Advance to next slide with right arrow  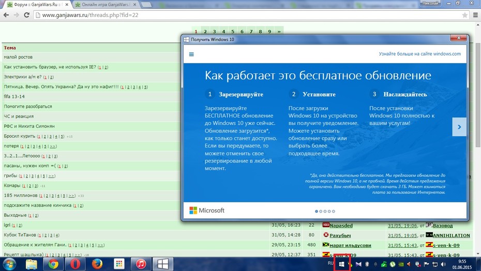coord(459,127)
